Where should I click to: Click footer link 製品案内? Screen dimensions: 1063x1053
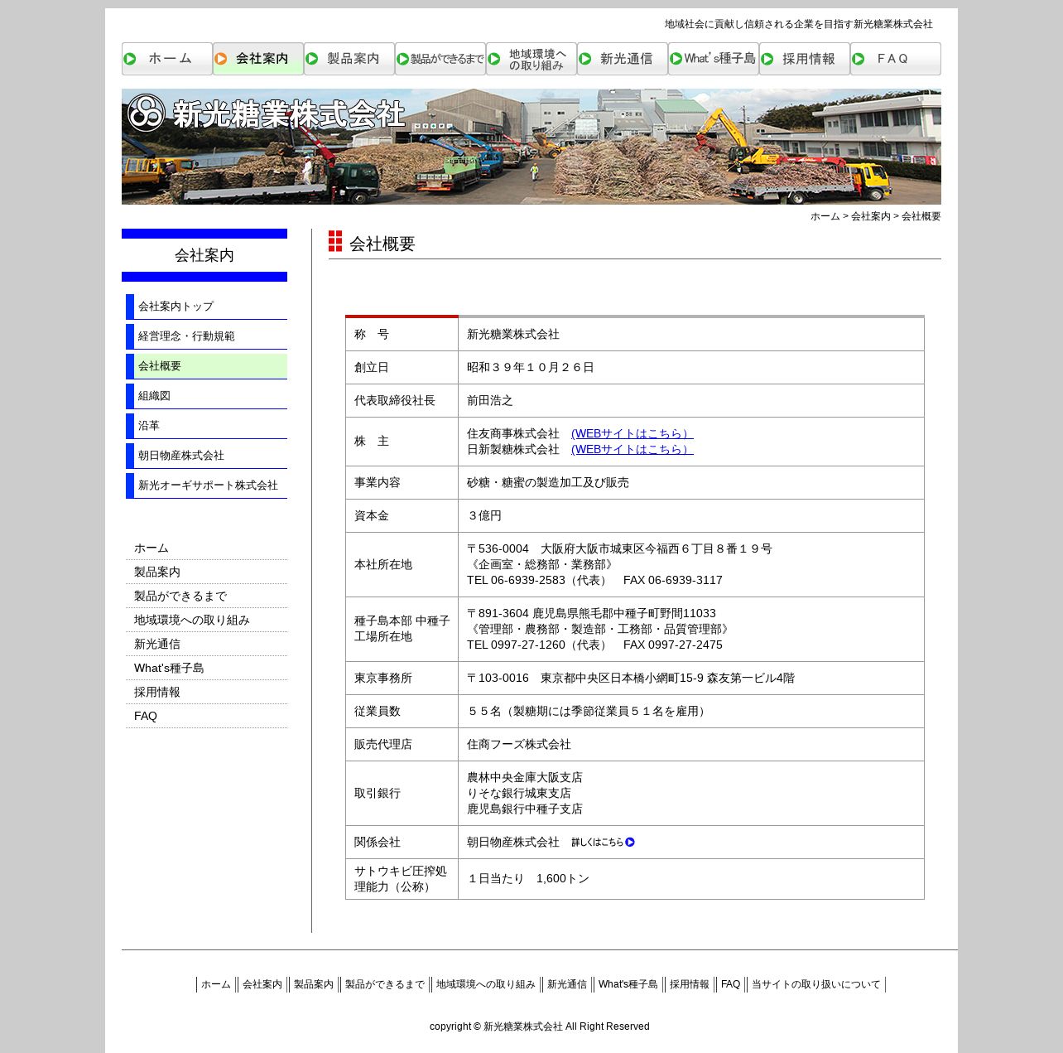[x=314, y=985]
